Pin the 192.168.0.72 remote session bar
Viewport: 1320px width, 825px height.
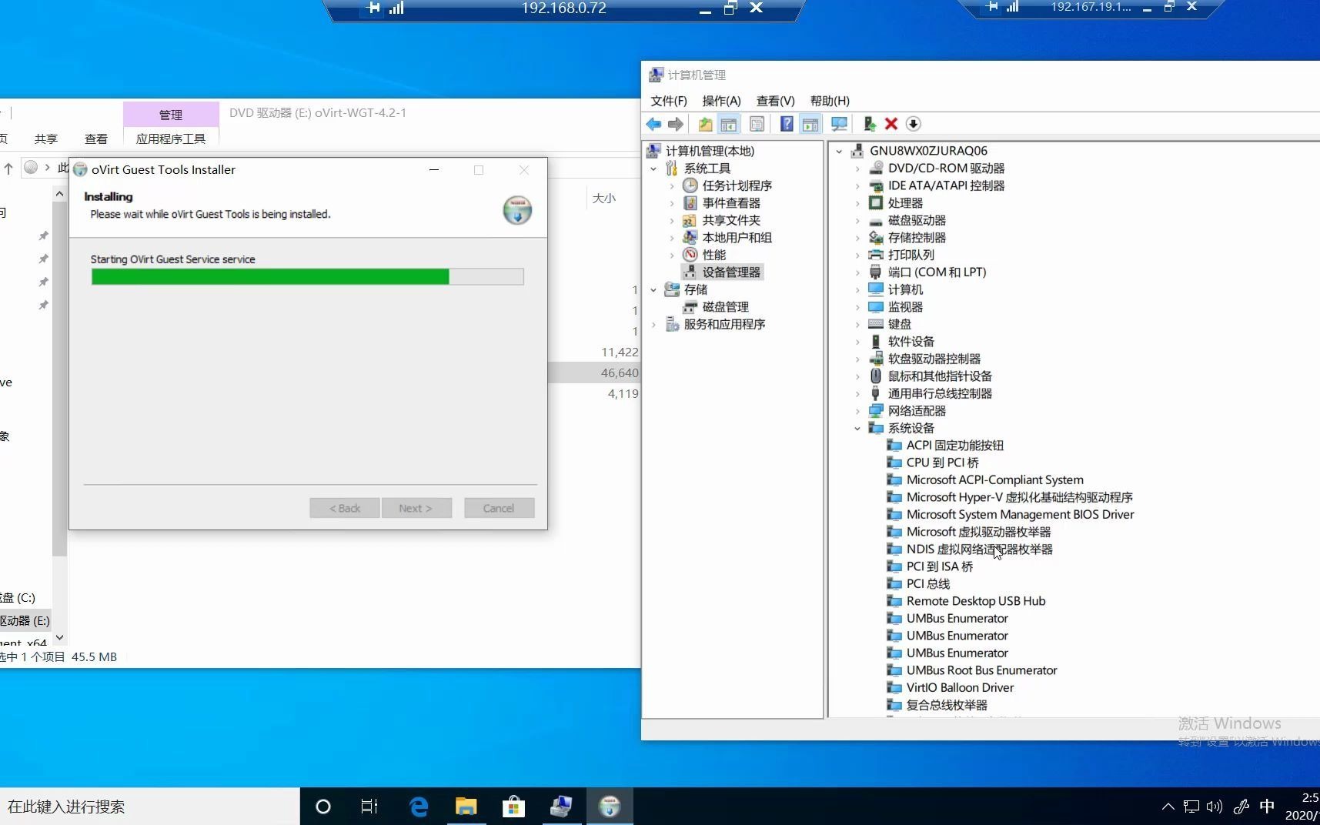pos(373,8)
